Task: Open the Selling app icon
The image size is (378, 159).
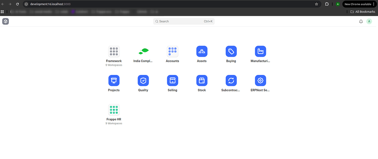Action: pyautogui.click(x=173, y=80)
